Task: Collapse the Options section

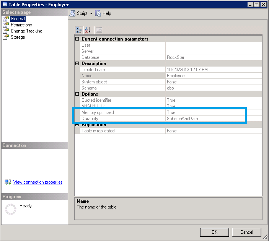Action: [77, 94]
